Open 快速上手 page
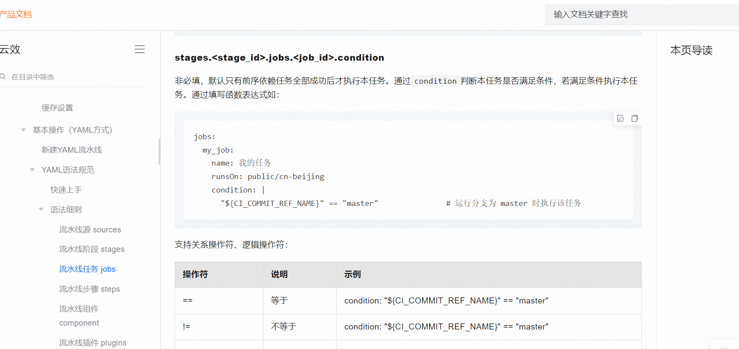 66,190
